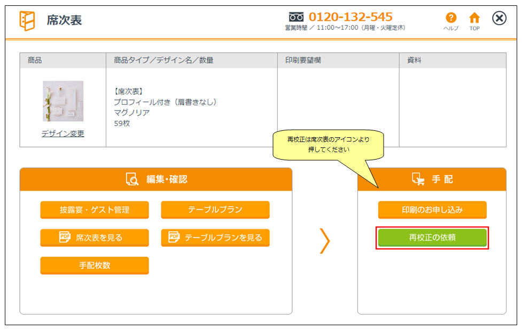Click the cart icon in 手配 header
The height and width of the screenshot is (330, 522).
pos(418,179)
